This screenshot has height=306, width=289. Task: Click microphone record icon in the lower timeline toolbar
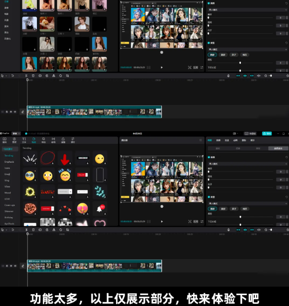click(228, 229)
